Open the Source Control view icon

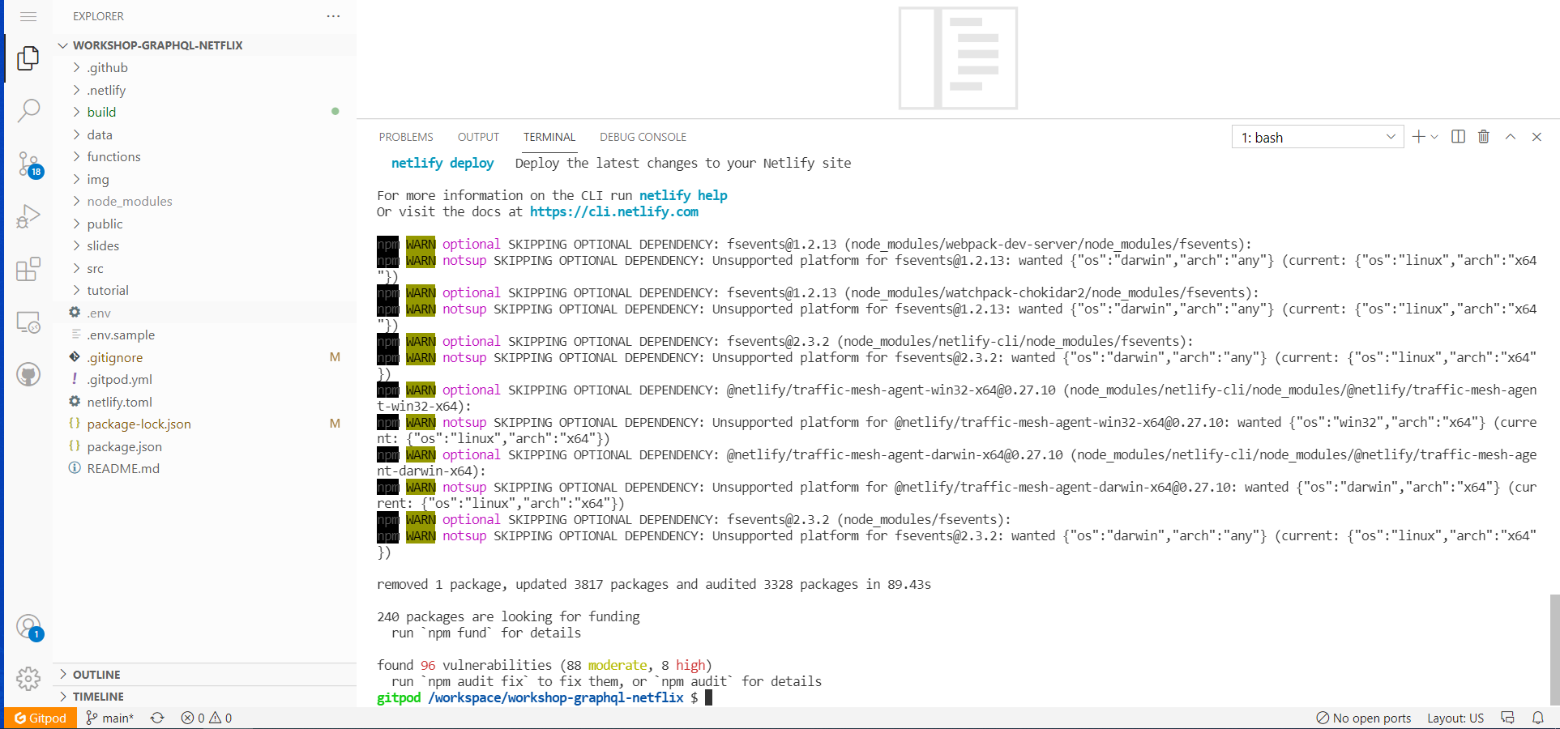tap(28, 164)
